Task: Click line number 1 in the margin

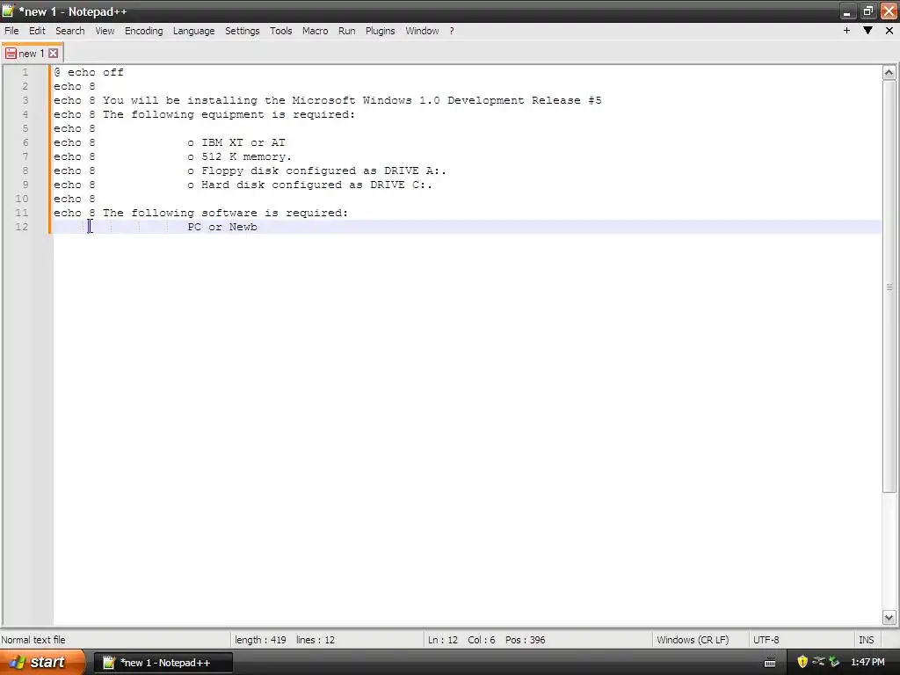Action: click(25, 72)
